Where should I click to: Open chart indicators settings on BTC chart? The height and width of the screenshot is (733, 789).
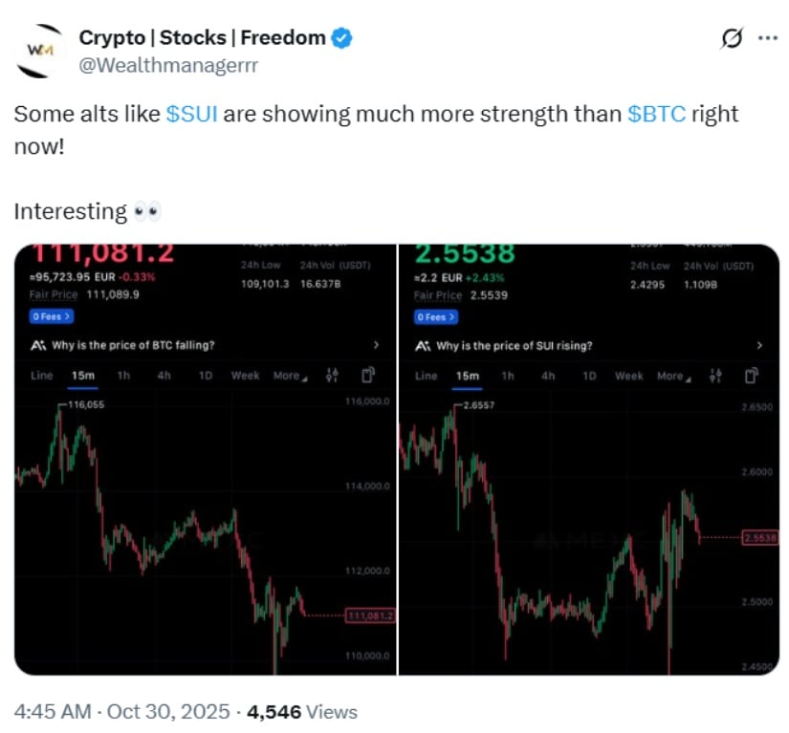[333, 376]
